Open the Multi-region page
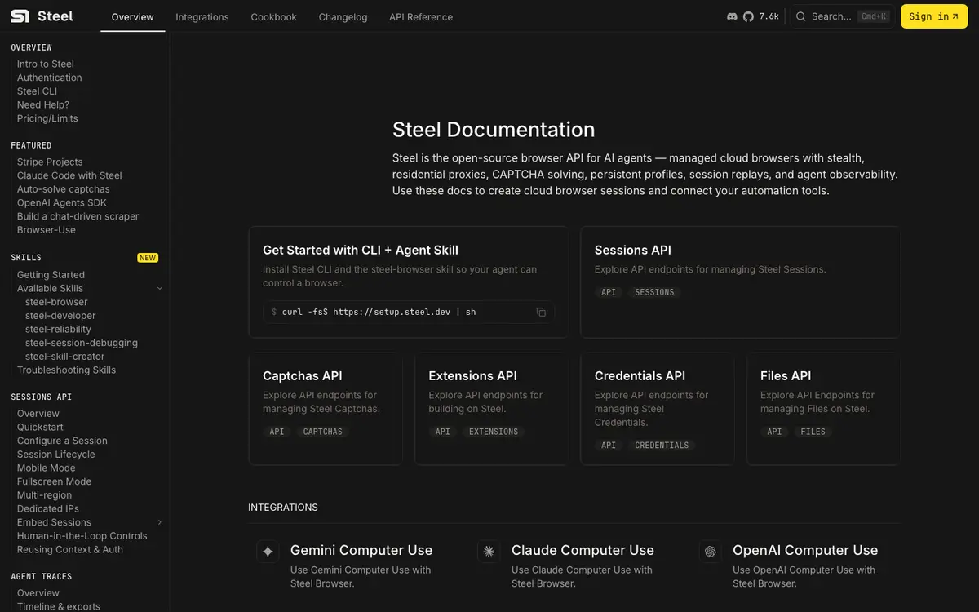The height and width of the screenshot is (612, 979). 44,495
